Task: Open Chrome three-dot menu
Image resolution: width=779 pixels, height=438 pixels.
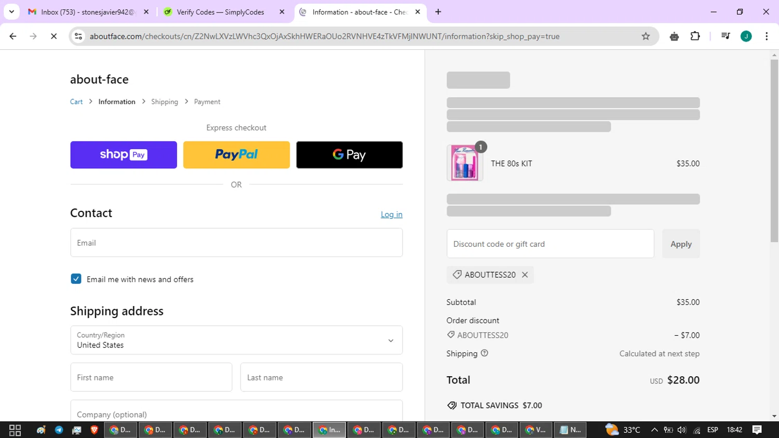Action: 767,36
